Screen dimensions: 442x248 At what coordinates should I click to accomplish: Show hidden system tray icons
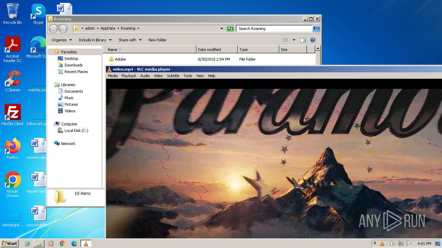tap(375, 244)
